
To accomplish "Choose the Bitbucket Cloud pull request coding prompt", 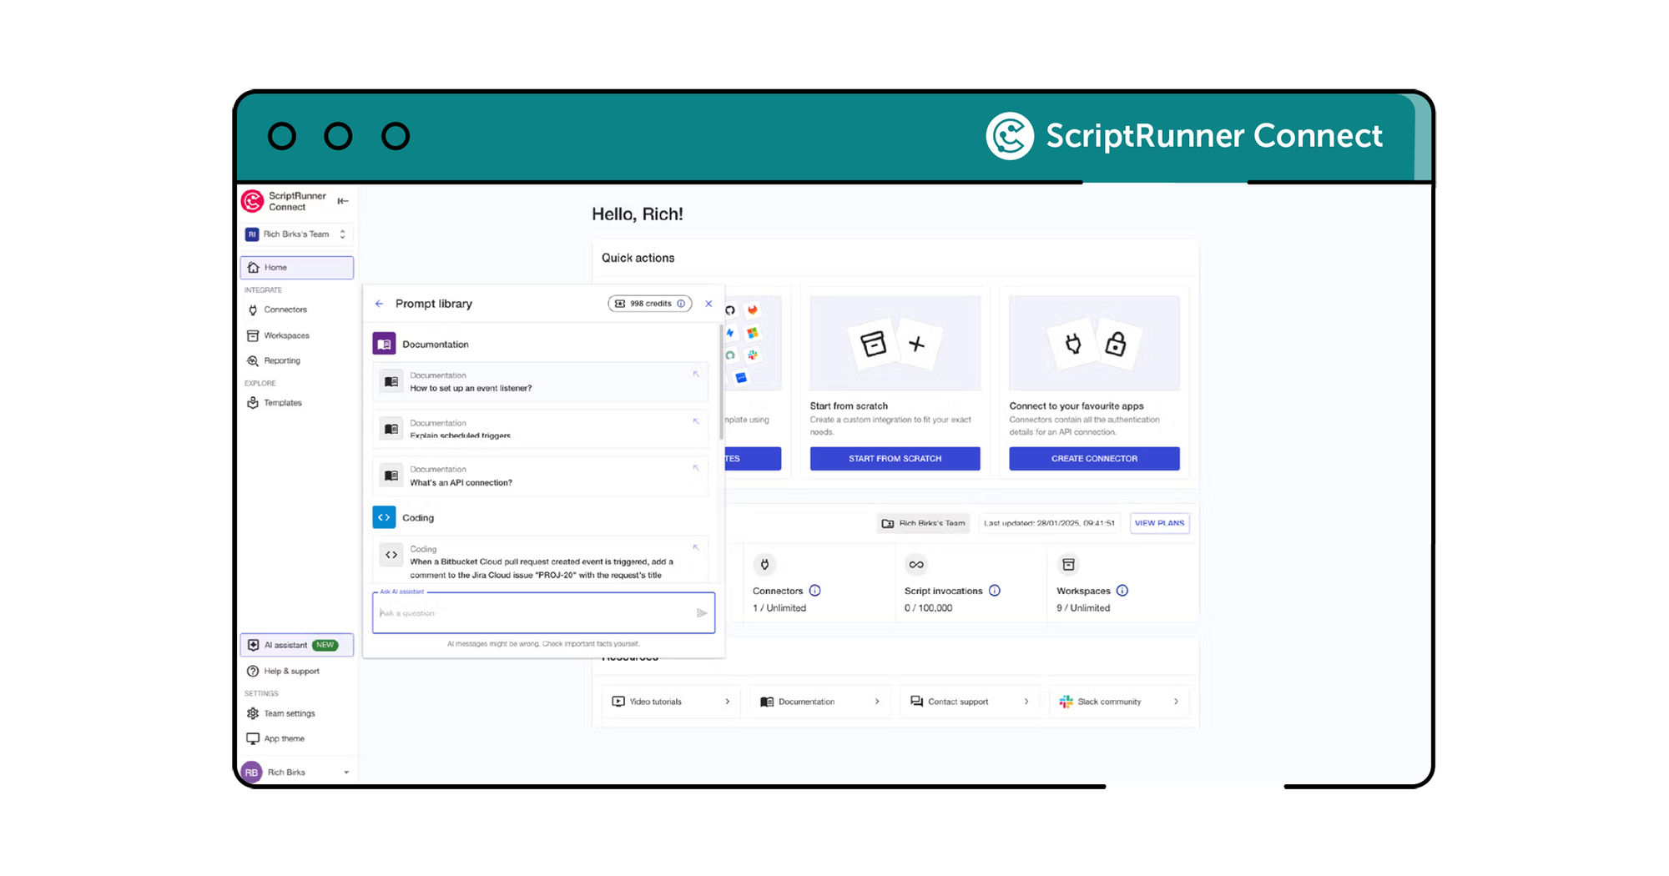I will 541,560.
